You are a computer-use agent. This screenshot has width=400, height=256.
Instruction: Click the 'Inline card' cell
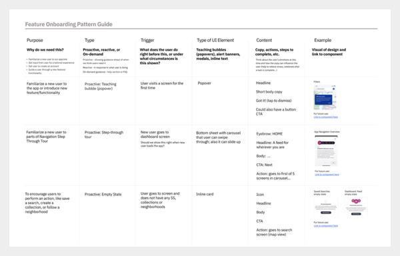pyautogui.click(x=205, y=194)
